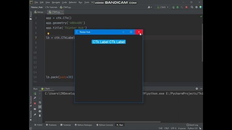The height and width of the screenshot is (130, 232).
Task: Click the CTk Label in Tkinter Hub window
Action: click(109, 42)
